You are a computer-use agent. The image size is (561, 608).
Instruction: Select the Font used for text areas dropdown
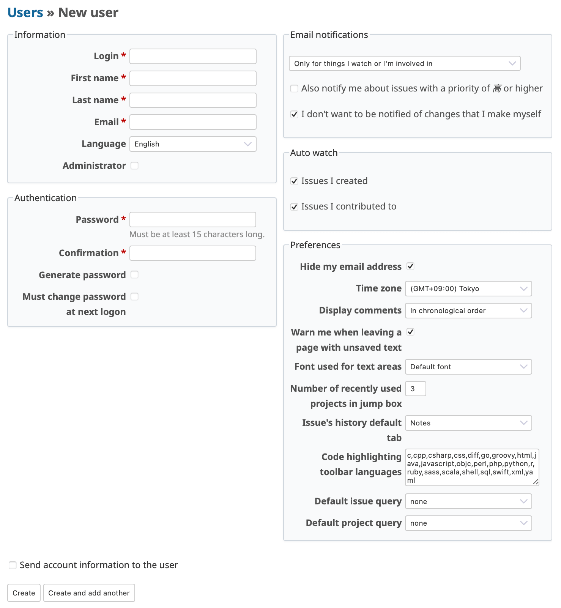coord(468,367)
